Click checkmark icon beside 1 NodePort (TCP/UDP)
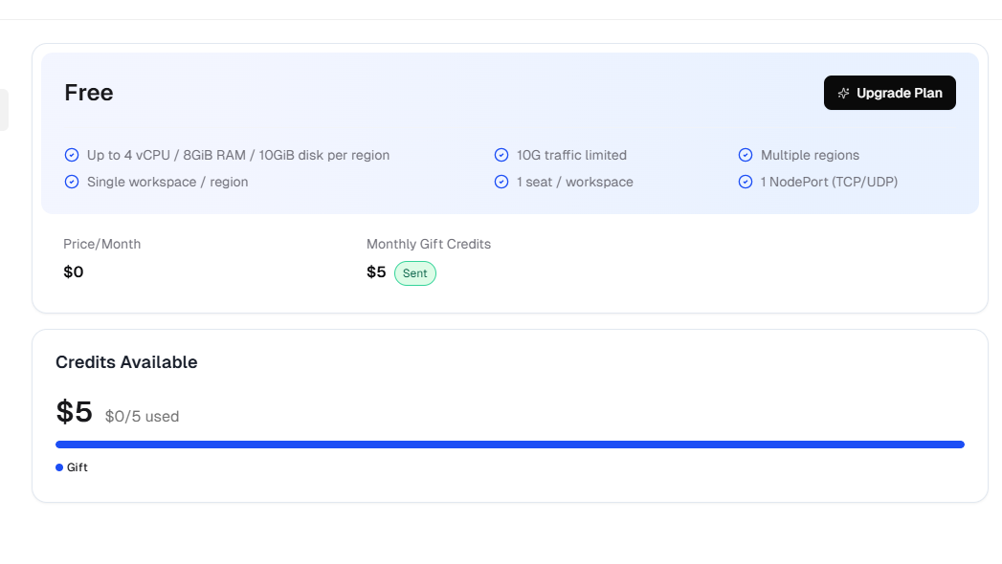 click(745, 182)
